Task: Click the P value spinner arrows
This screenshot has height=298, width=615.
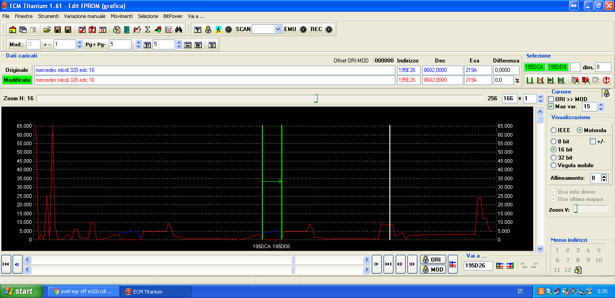Action: coord(179,44)
